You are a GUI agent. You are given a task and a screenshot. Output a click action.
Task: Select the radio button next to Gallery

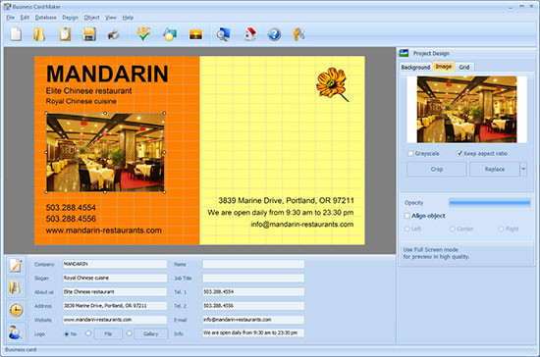[130, 333]
